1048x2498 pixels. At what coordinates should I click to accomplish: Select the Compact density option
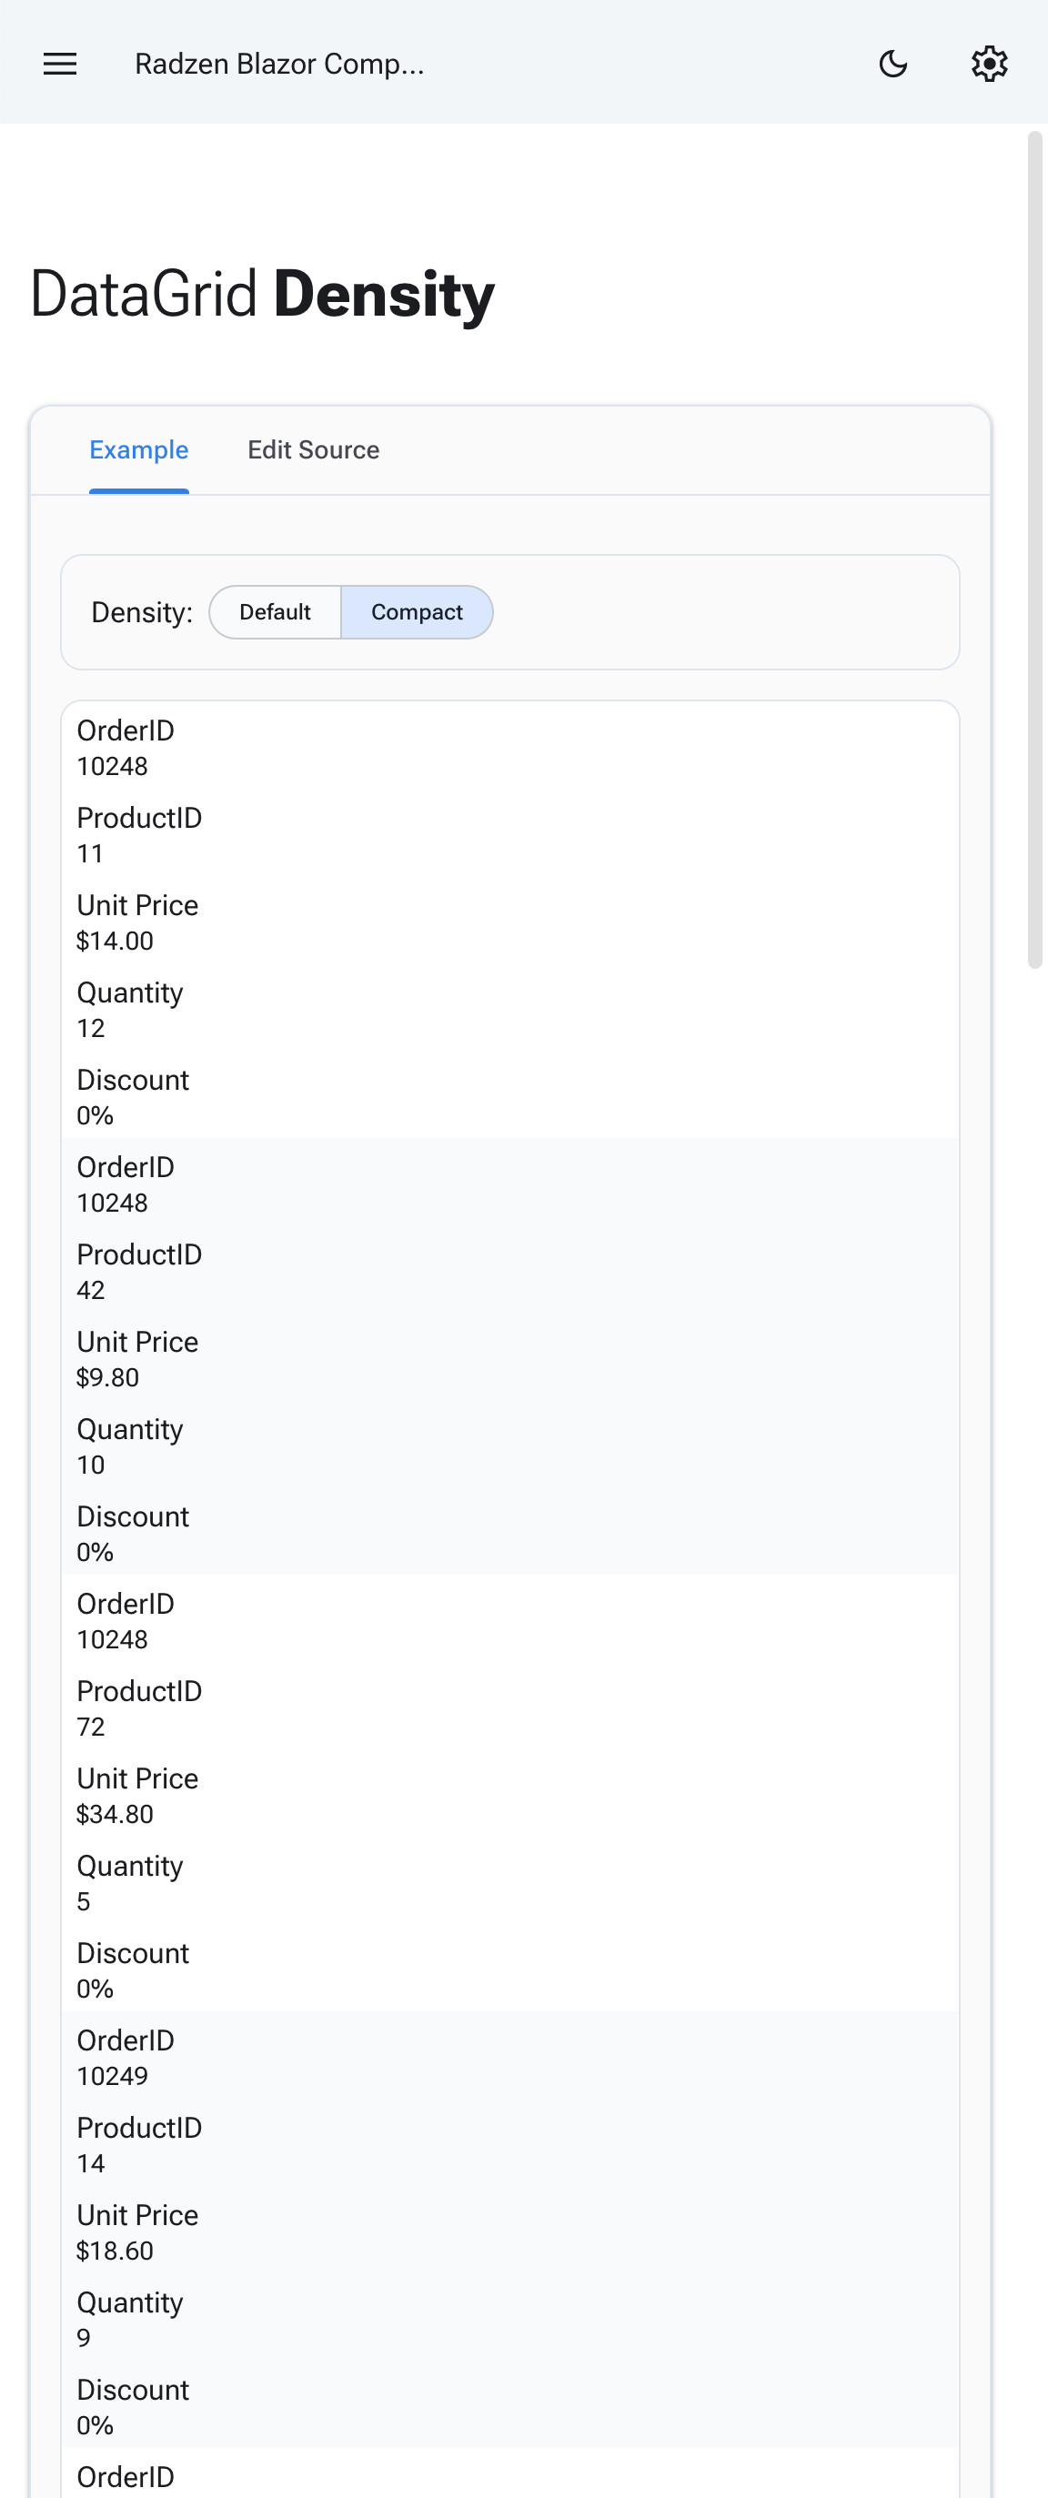point(417,612)
